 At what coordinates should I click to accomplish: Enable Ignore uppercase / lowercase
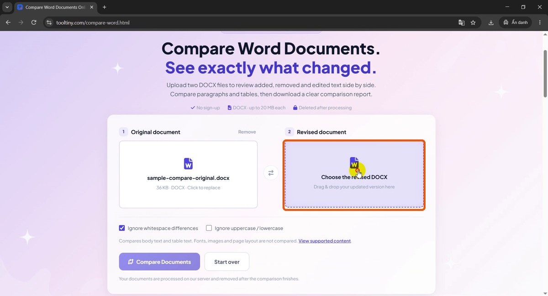[x=209, y=228]
